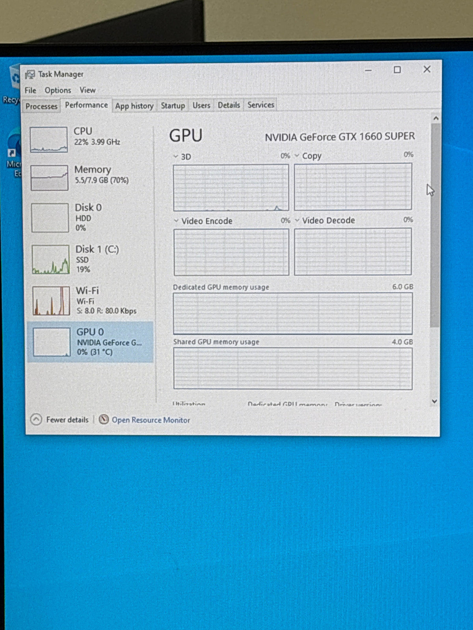Click the vertical scrollbar thumb

[x=435, y=225]
